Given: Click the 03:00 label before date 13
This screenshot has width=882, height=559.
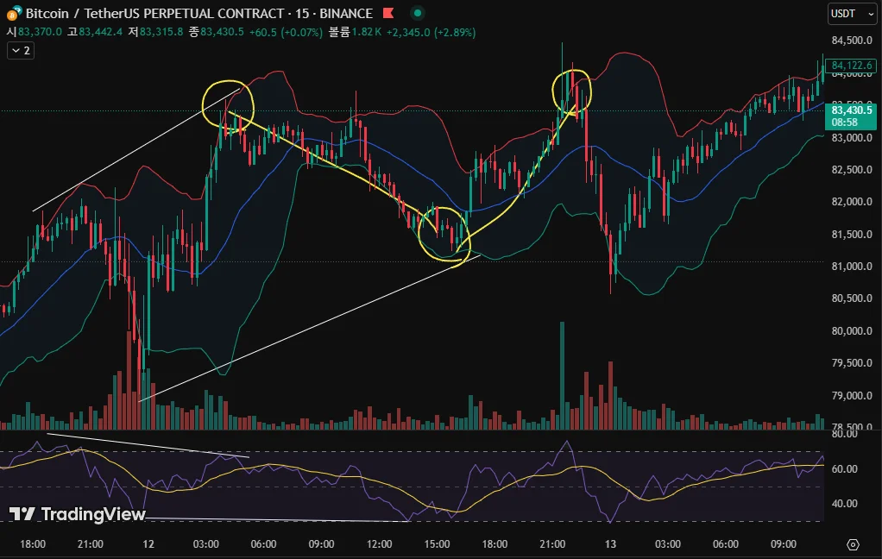Looking at the screenshot, I should pyautogui.click(x=206, y=544).
